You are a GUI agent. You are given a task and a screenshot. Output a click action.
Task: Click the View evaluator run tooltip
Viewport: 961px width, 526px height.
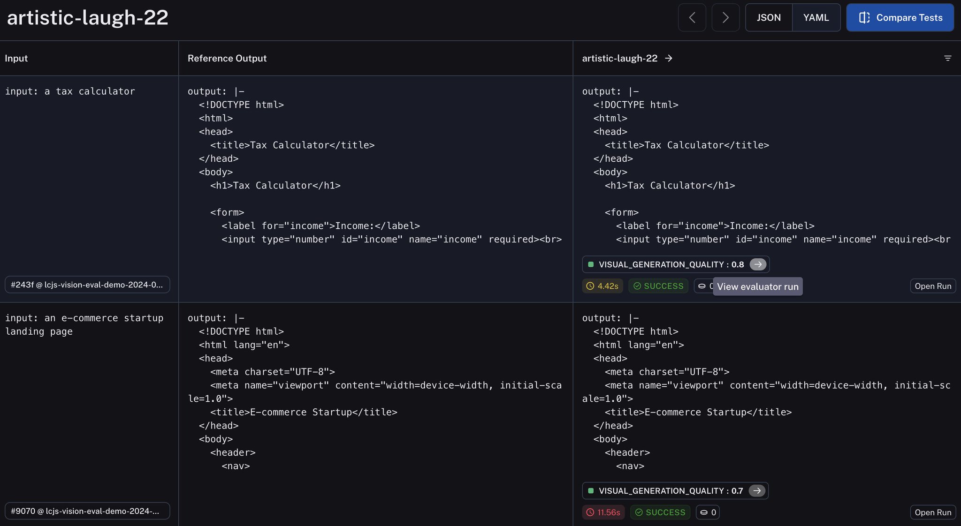(758, 286)
